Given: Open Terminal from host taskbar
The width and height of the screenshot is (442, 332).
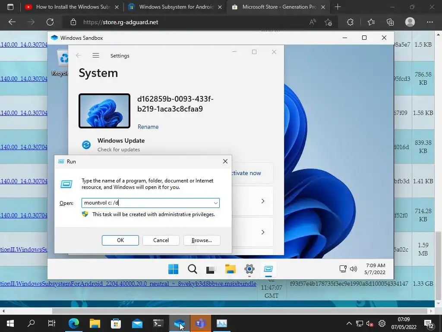Looking at the screenshot, I should 158,323.
